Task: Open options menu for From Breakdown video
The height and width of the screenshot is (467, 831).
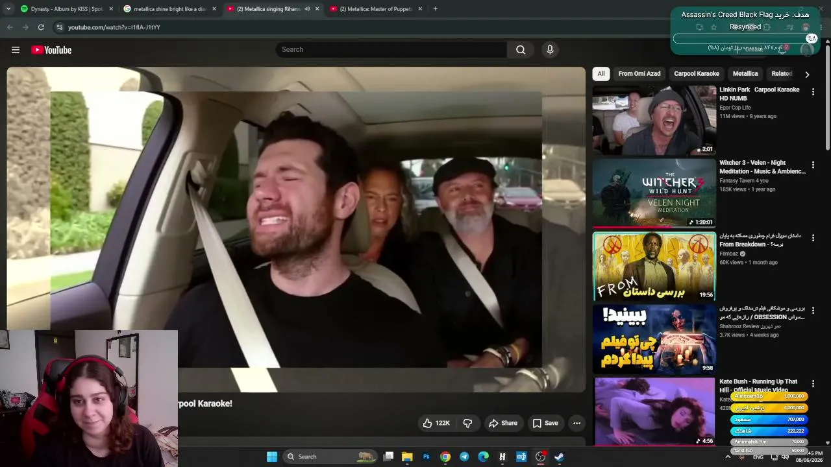Action: (813, 238)
